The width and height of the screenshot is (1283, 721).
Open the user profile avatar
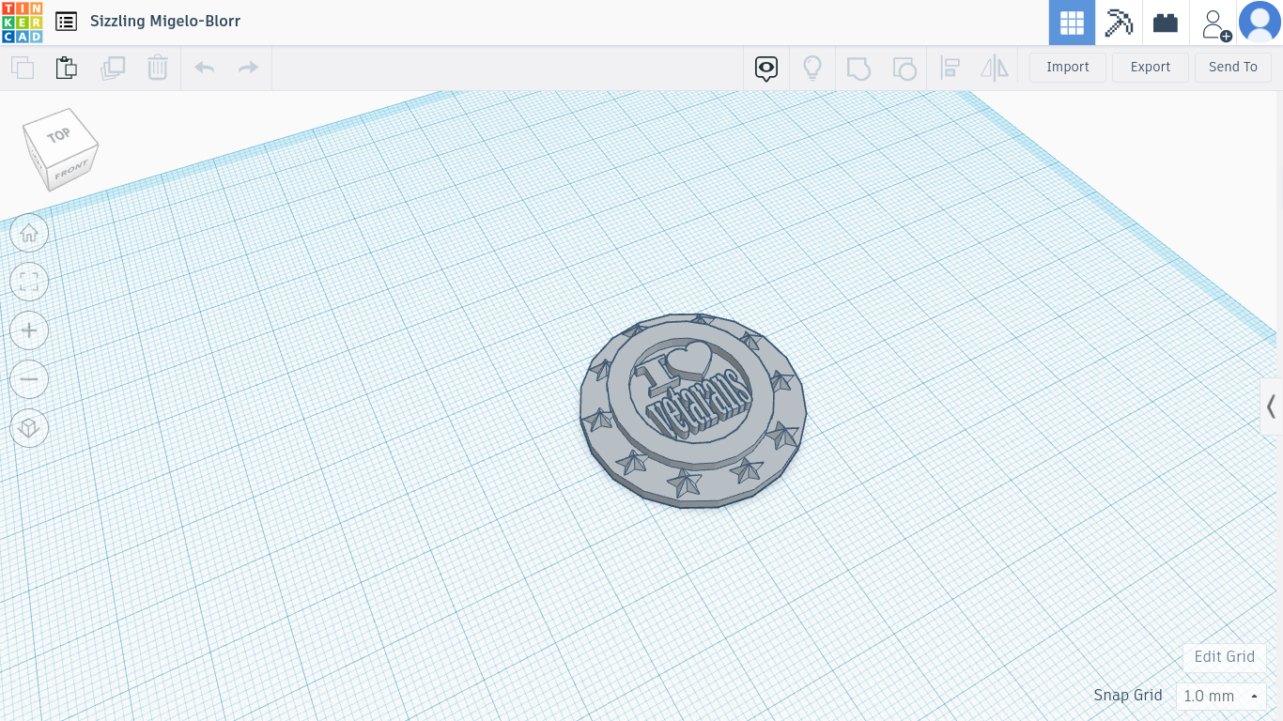coord(1260,23)
